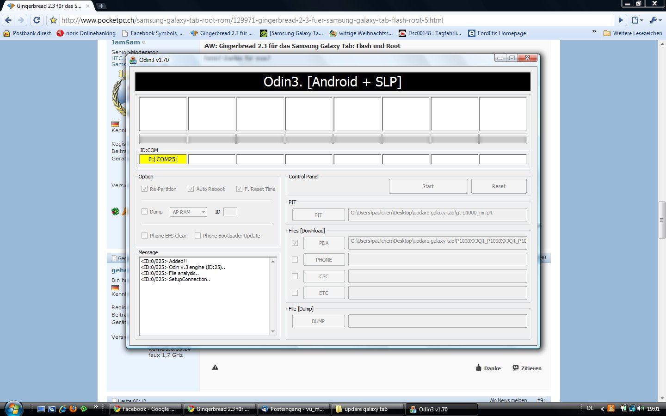This screenshot has width=666, height=416.
Task: Click the DE language indicator
Action: (590, 408)
